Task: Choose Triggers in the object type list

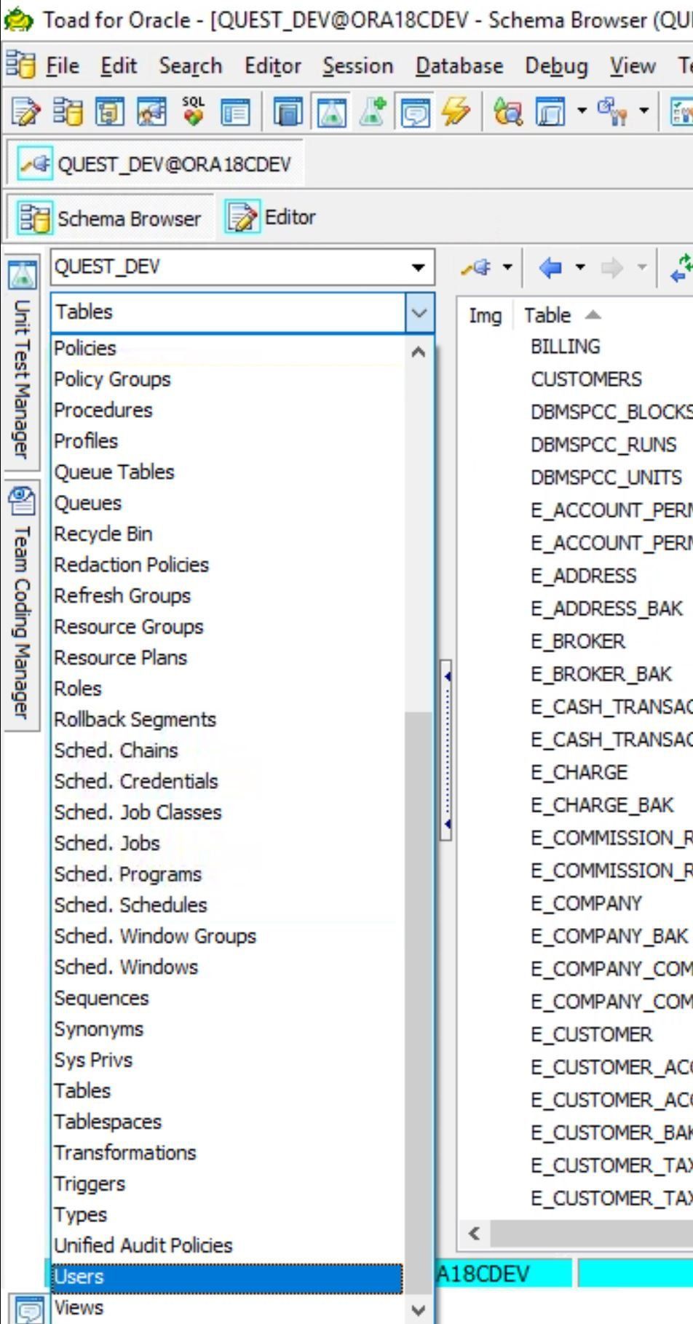Action: tap(227, 1184)
